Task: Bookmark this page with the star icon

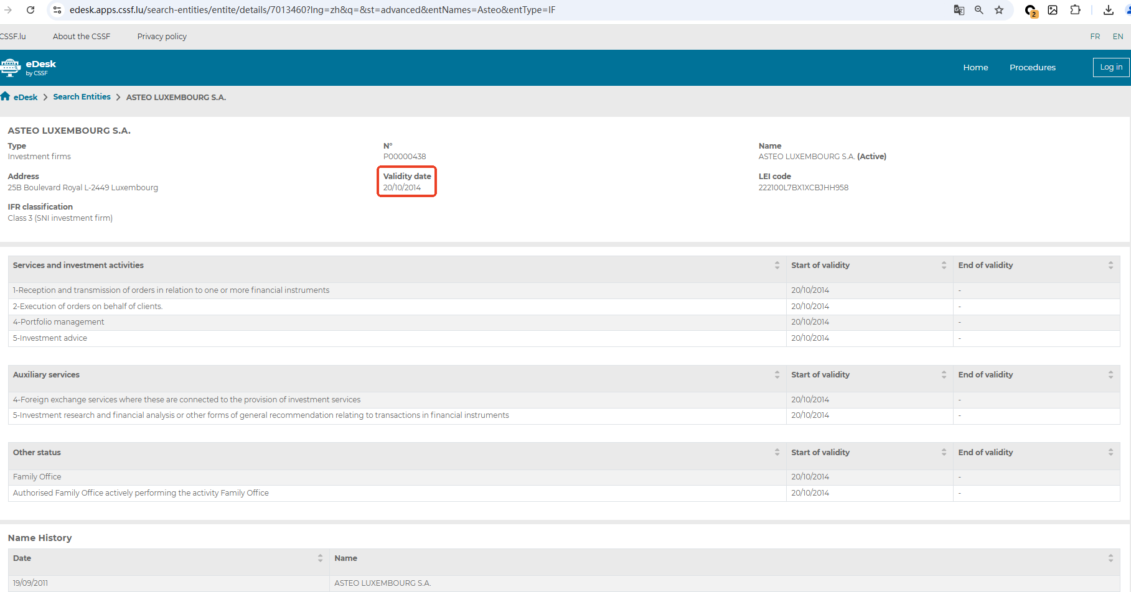Action: (x=999, y=10)
